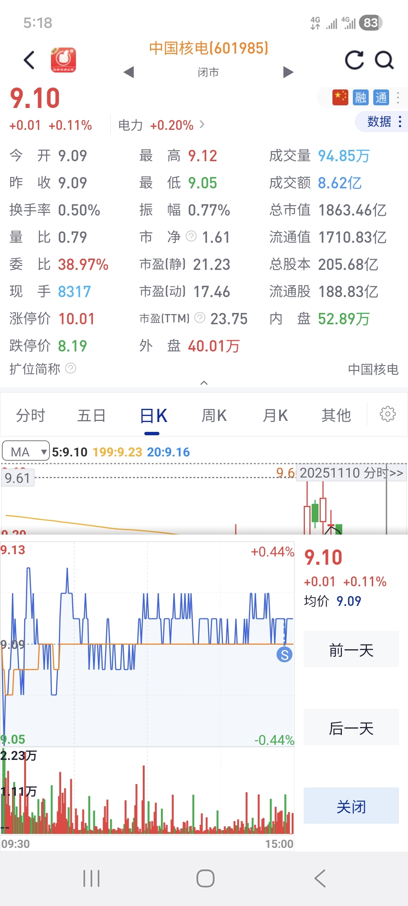
Task: Tap 外盘 40.01万 value
Action: [x=214, y=346]
